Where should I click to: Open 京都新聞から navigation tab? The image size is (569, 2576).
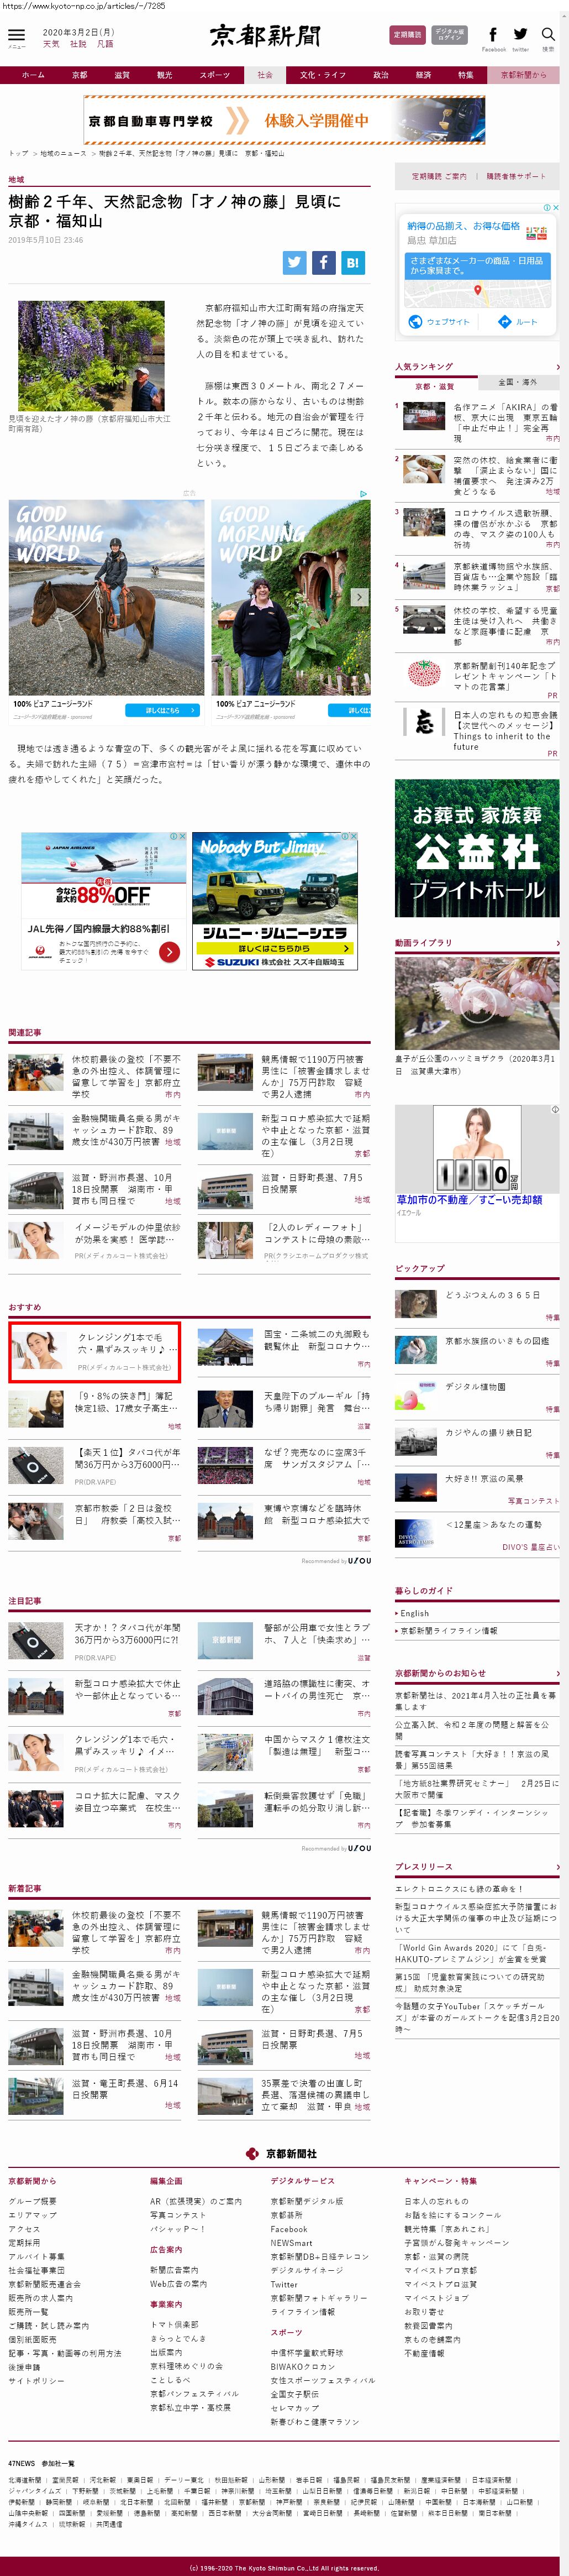tap(524, 75)
